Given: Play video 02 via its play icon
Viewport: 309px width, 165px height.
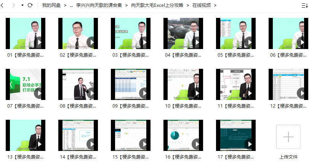Looking at the screenshot, I should tap(91, 42).
